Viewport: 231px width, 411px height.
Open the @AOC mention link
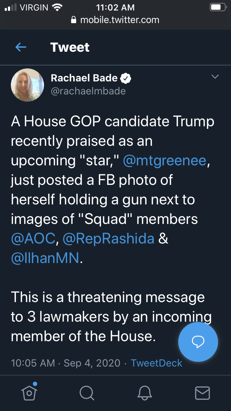(34, 238)
